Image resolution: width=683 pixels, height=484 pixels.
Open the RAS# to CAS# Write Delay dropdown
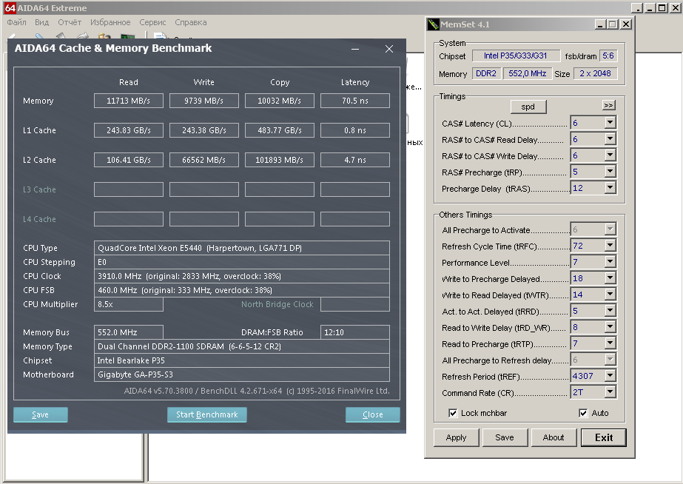(610, 155)
